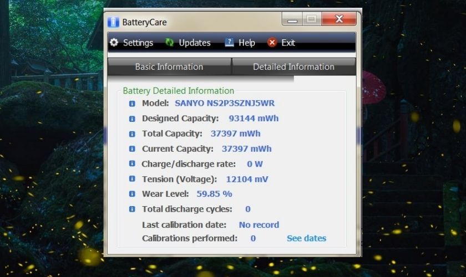Viewport: 466px width, 277px height.
Task: Click the info icon beside Wear Level
Action: point(132,194)
